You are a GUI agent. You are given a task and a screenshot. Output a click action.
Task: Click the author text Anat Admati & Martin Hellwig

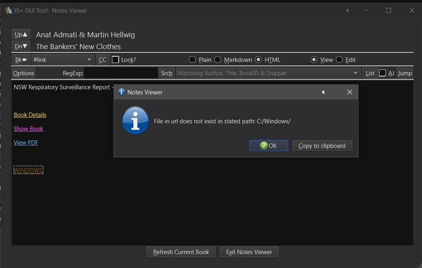pyautogui.click(x=85, y=34)
